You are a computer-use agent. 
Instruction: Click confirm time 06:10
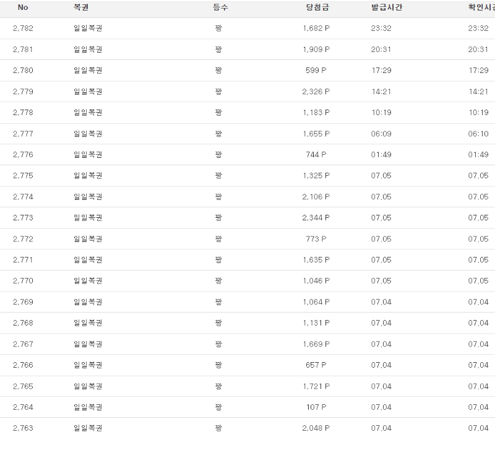click(478, 134)
